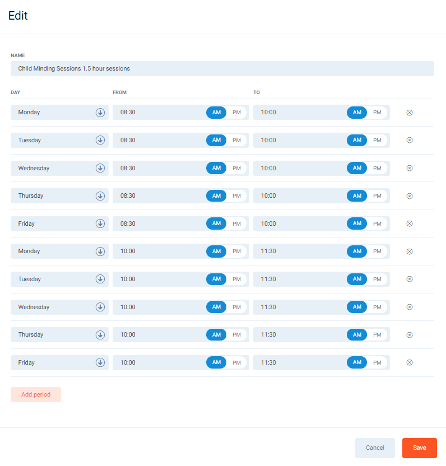Switch Monday 08:30 From time to PM
446x466 pixels.
tap(236, 113)
